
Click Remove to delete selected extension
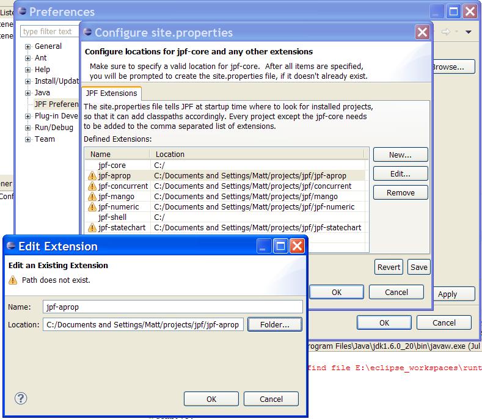point(400,192)
